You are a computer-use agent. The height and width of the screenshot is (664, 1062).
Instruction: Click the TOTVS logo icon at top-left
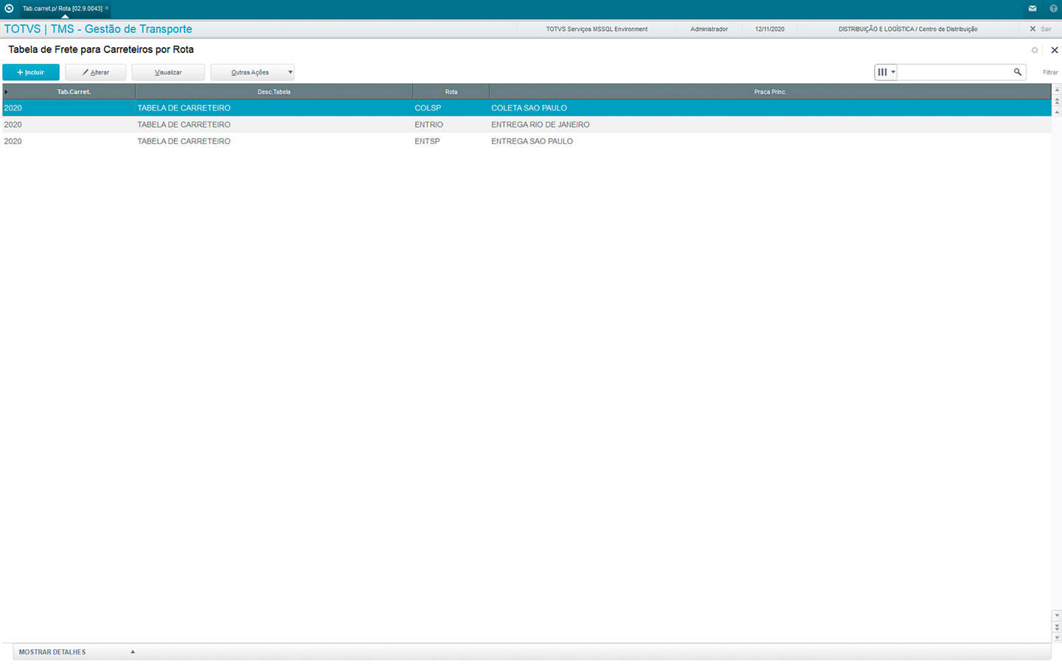9,9
